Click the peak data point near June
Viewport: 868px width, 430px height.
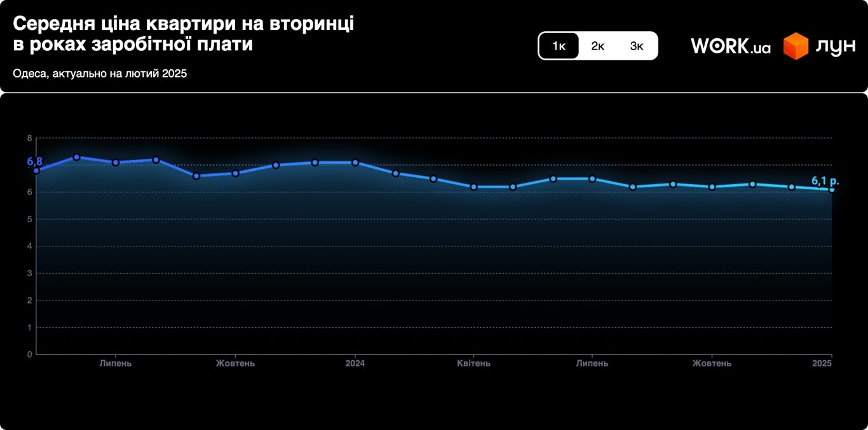pos(77,157)
